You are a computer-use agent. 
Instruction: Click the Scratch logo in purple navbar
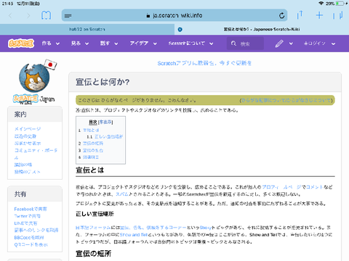coord(21,43)
